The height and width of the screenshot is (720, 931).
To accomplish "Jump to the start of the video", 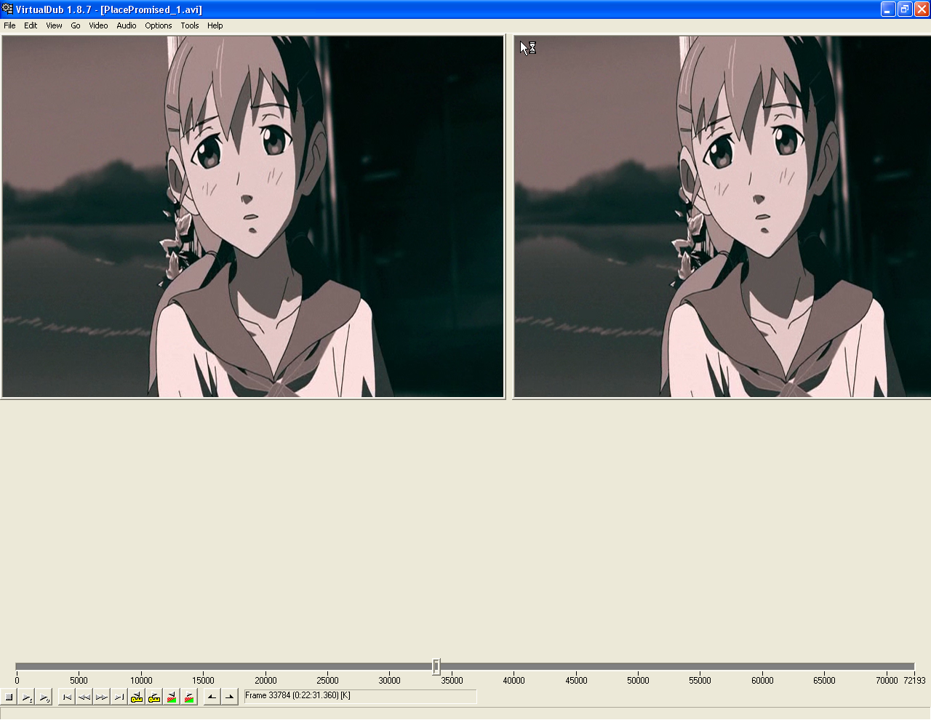I will coord(67,697).
